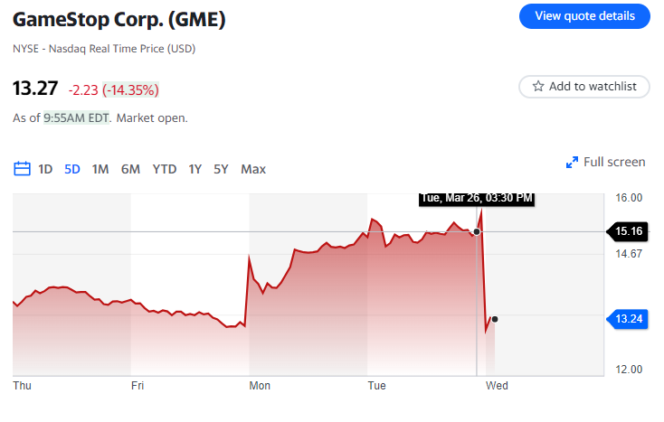
Task: Select the 1D time range tab
Action: pos(45,169)
